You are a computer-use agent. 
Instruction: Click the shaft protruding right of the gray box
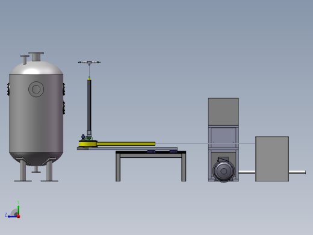[x=297, y=172]
